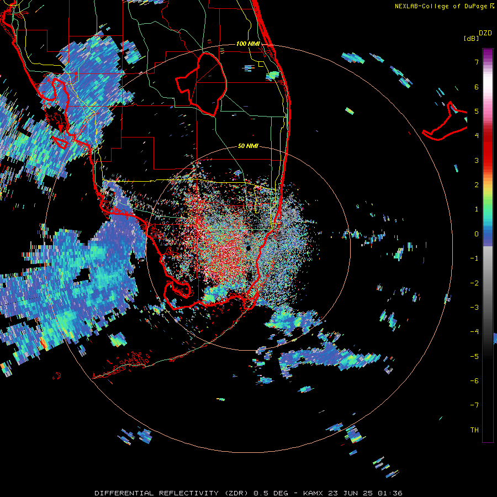The height and width of the screenshot is (497, 497).
Task: Click the 0.5 DEG elevation text
Action: point(271,493)
